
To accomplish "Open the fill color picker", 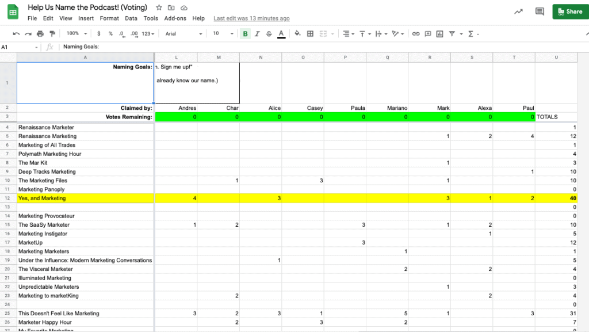I will pos(297,34).
